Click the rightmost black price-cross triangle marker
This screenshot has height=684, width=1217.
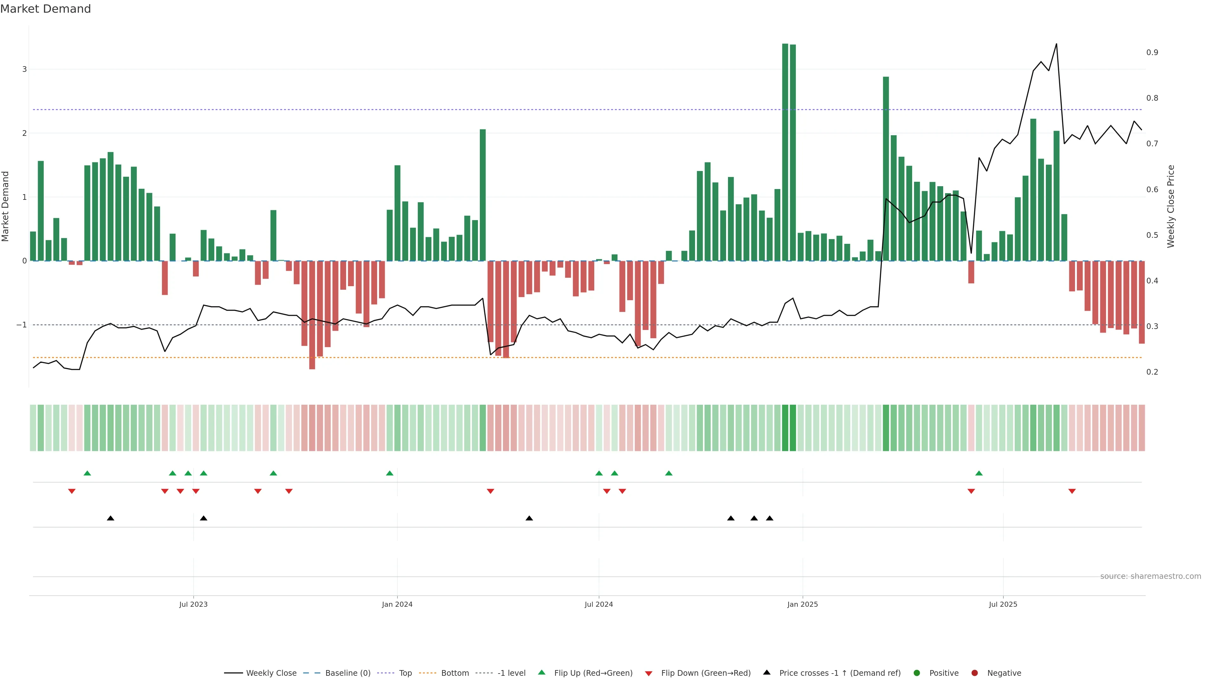pos(769,518)
